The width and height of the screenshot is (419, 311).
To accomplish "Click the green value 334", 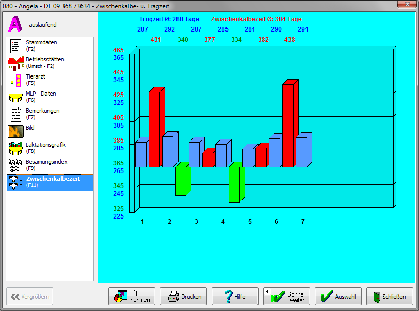I will [x=236, y=40].
